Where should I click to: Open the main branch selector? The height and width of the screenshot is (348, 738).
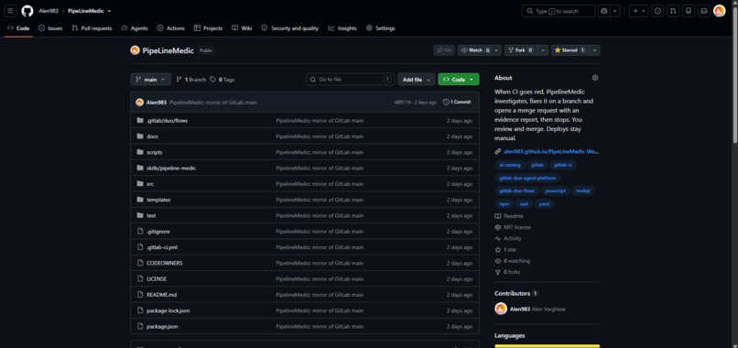(150, 80)
